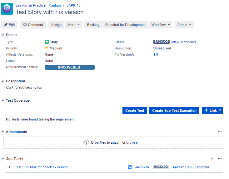Image resolution: width=229 pixels, height=179 pixels.
Task: Click the Story issue type icon
Action: click(x=47, y=42)
